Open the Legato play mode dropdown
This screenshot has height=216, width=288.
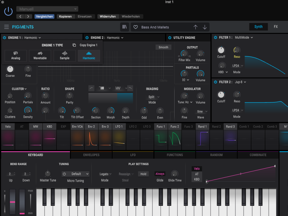(105, 174)
